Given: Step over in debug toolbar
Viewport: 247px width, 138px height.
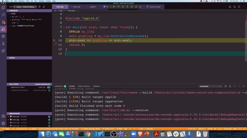Looking at the screenshot, I should tap(118, 7).
